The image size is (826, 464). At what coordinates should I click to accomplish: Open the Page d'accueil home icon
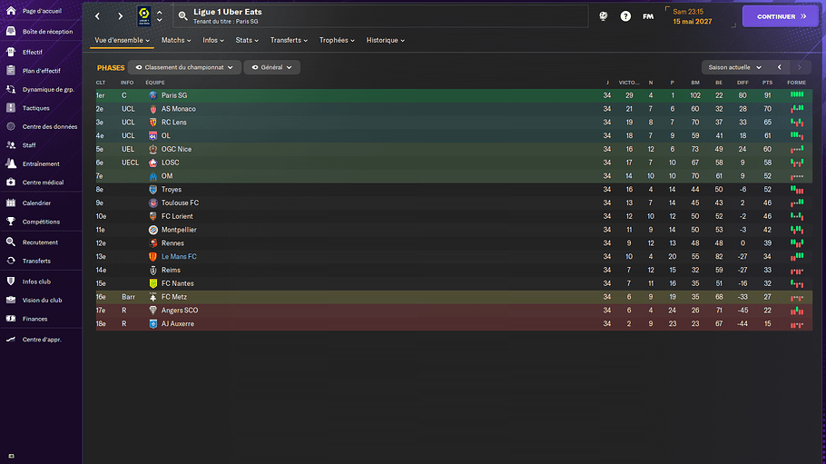[11, 11]
